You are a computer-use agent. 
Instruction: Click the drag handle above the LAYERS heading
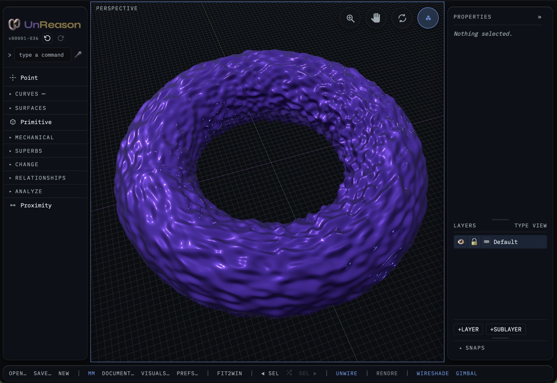(500, 220)
